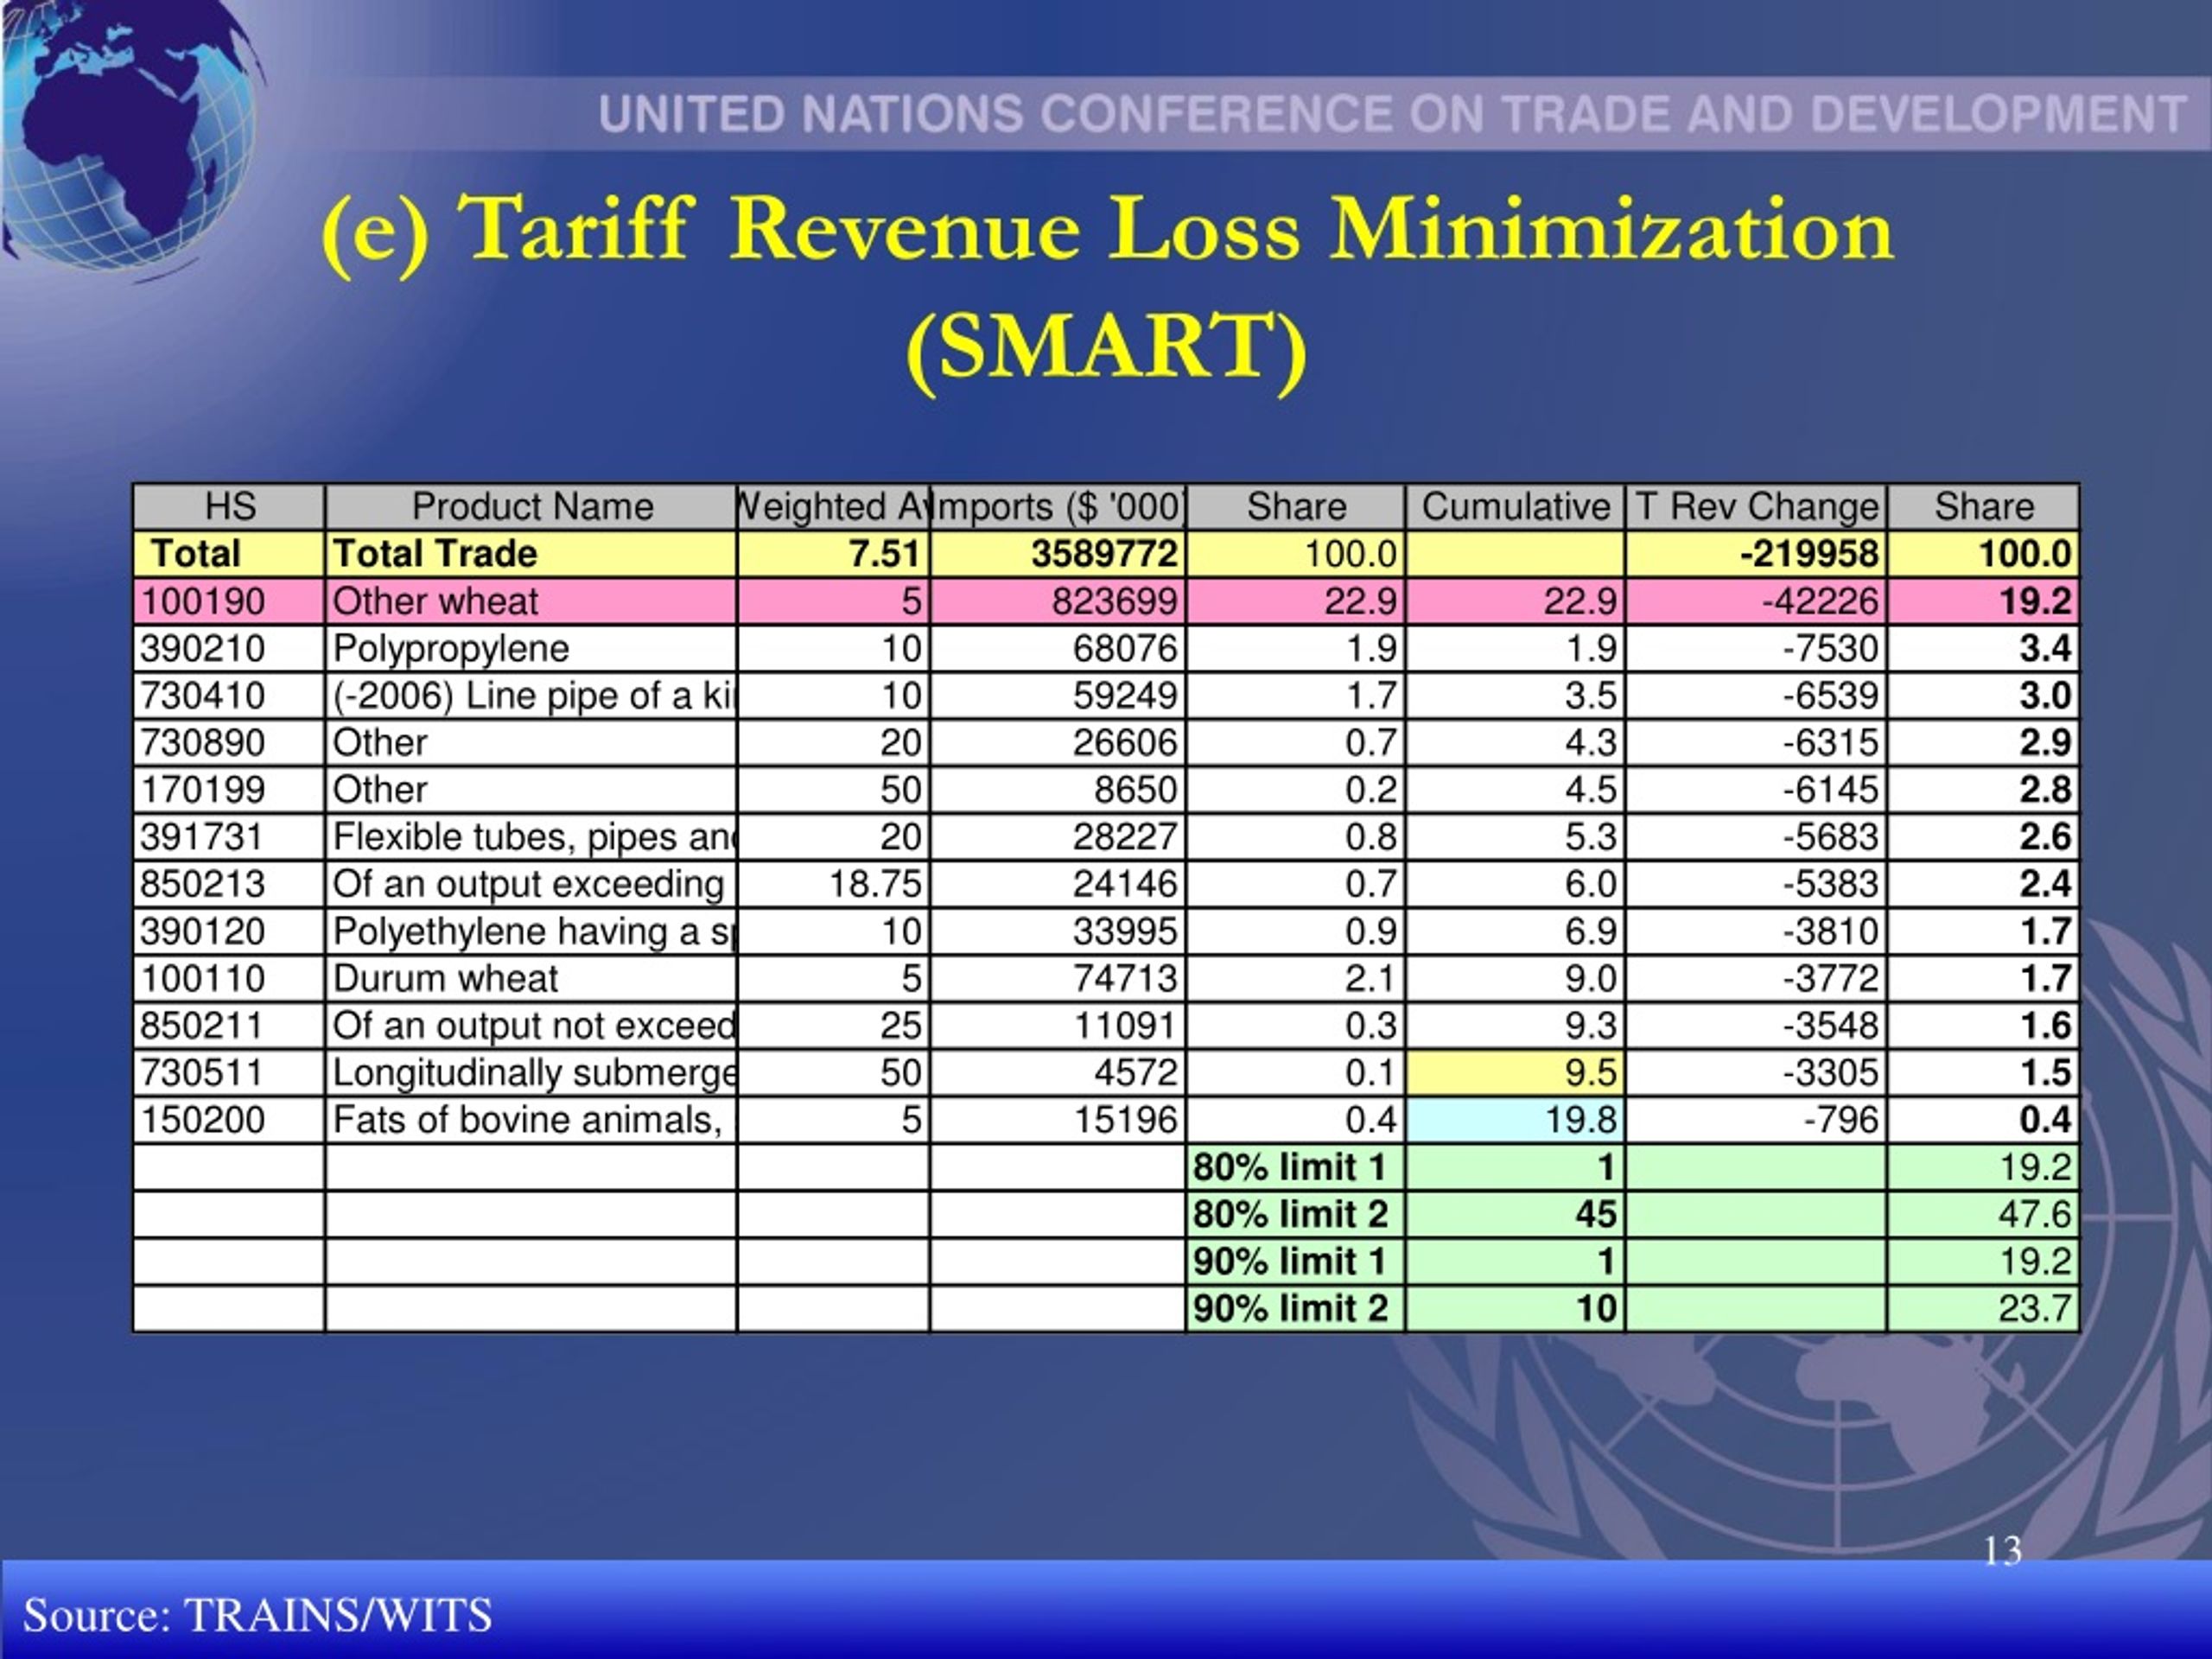Click the share value 47.6
The width and height of the screenshot is (2212, 1659).
[x=1983, y=1214]
